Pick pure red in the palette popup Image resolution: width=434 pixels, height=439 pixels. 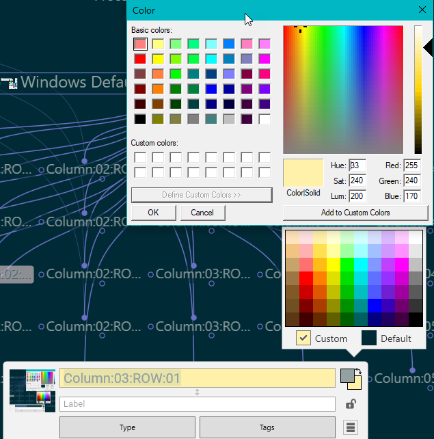click(x=306, y=278)
